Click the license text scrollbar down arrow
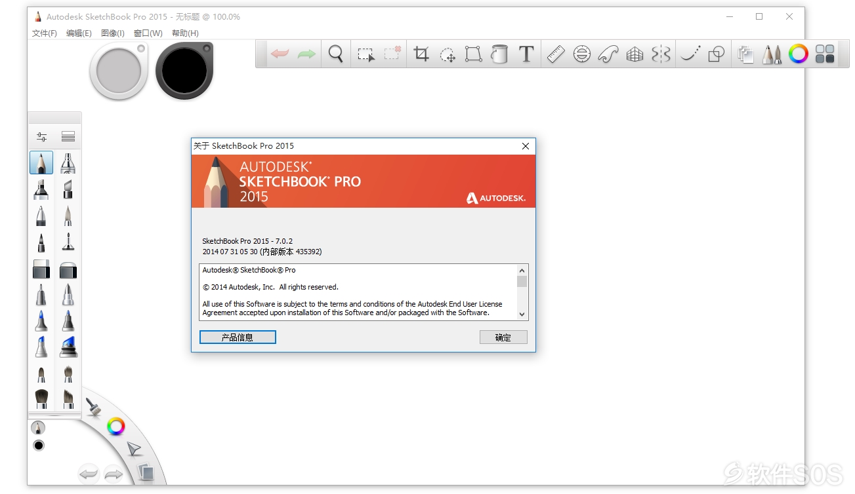Screen dimensions: 855x494 [x=522, y=314]
